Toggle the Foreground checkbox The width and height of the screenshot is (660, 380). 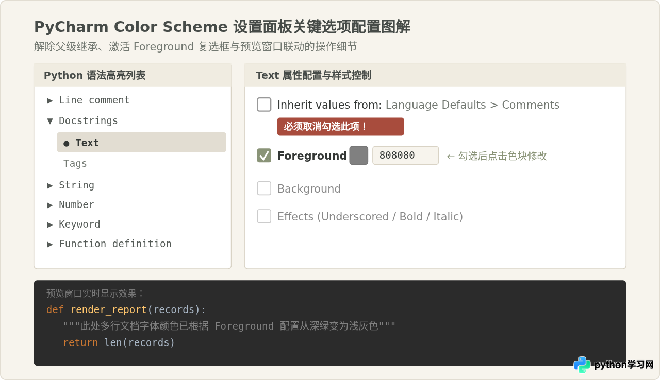coord(264,156)
